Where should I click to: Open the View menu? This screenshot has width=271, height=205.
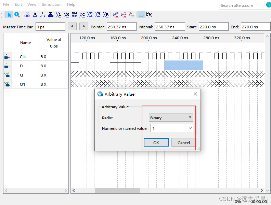pyautogui.click(x=32, y=4)
